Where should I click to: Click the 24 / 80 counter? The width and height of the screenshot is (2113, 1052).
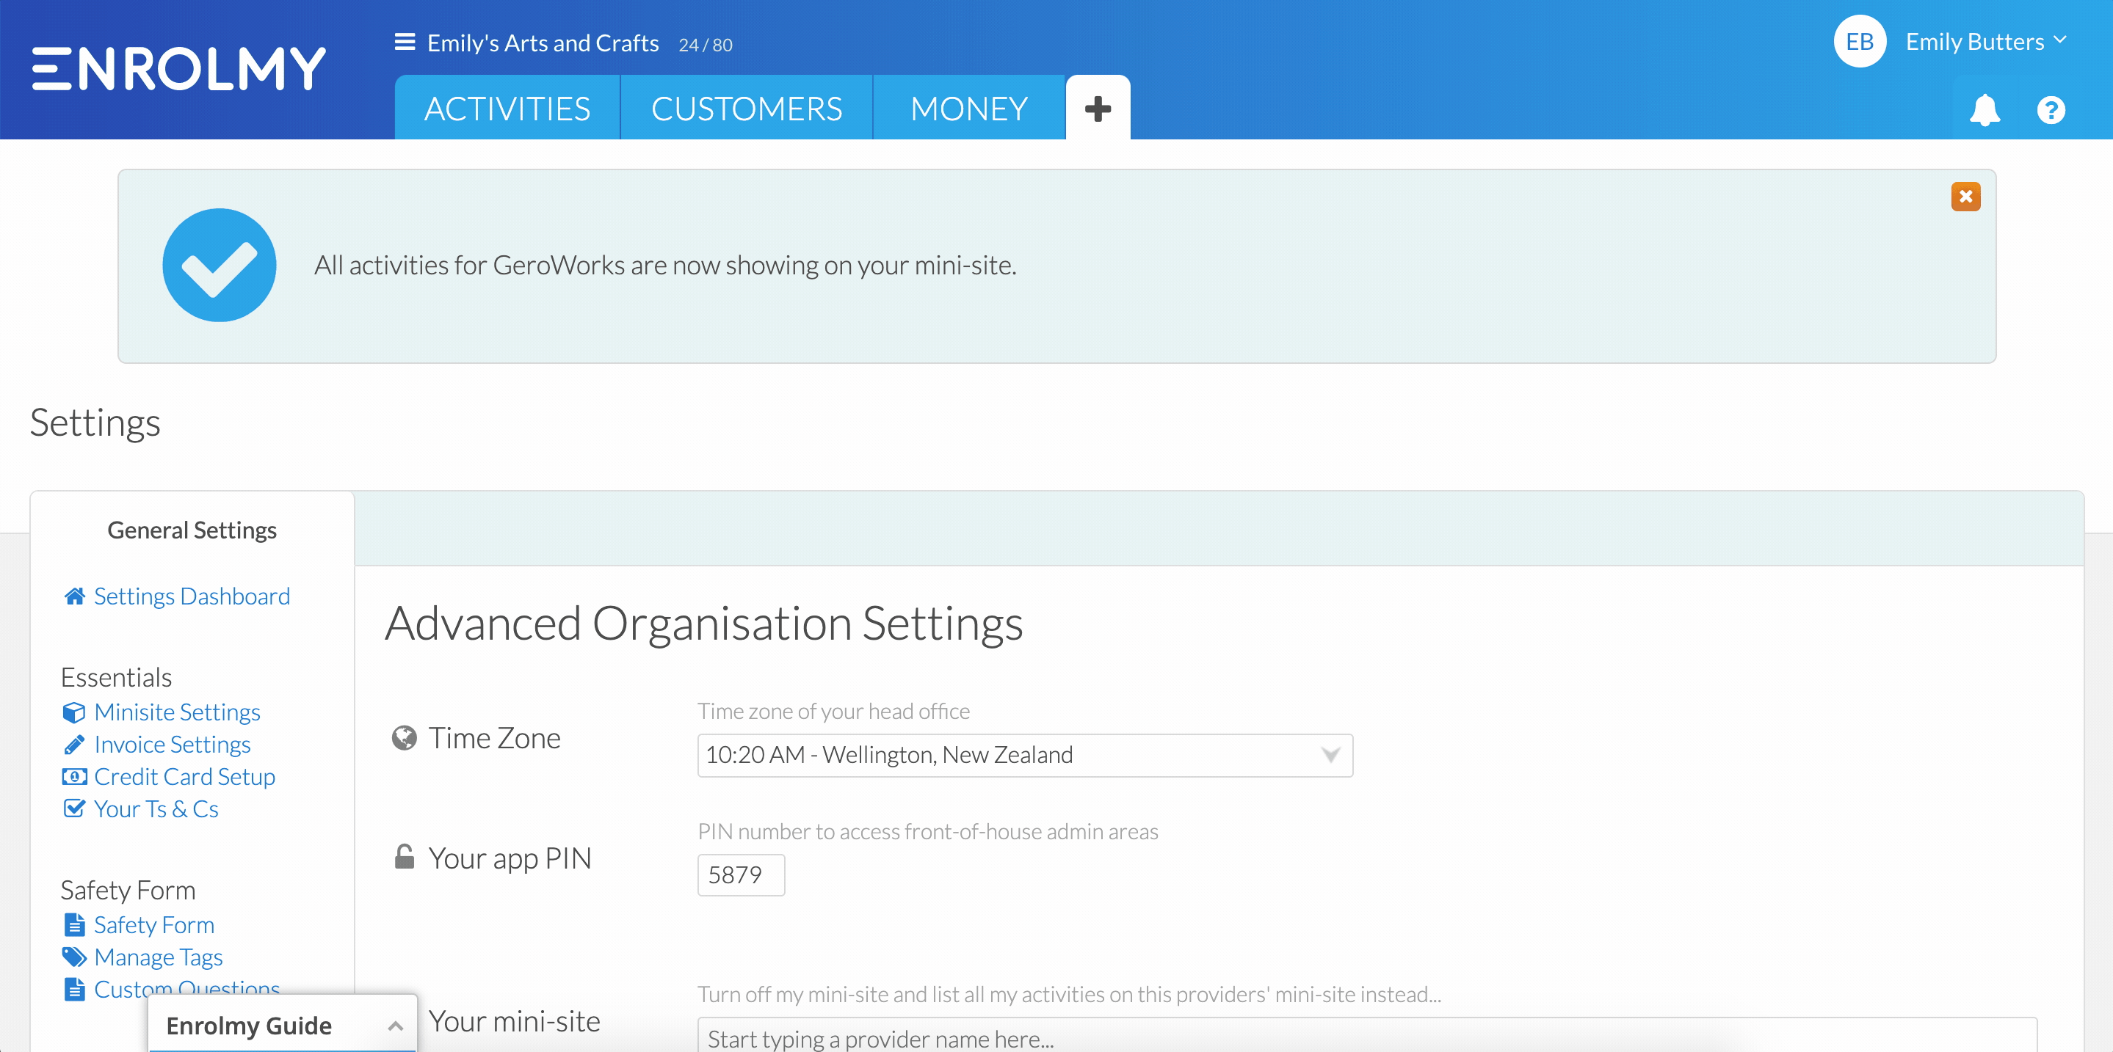click(706, 45)
